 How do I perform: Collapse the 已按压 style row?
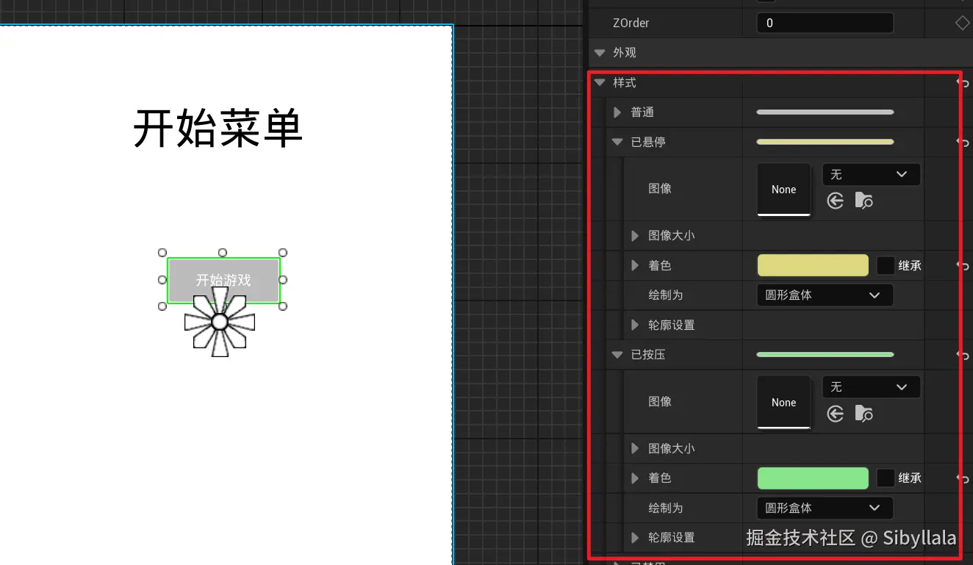(x=617, y=355)
